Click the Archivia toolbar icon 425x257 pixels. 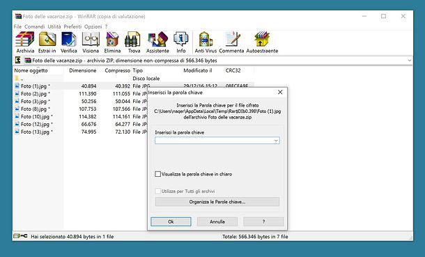point(25,42)
